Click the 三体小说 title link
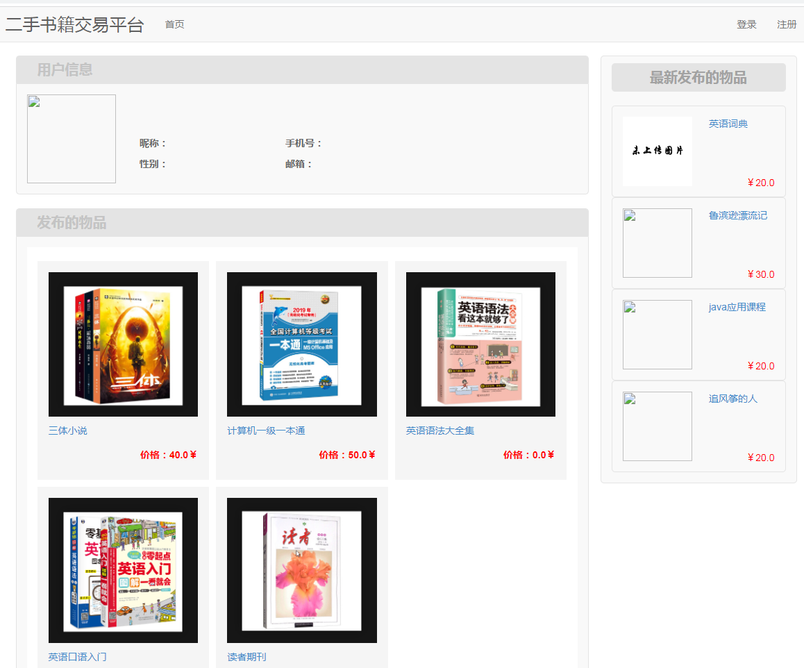 point(67,431)
